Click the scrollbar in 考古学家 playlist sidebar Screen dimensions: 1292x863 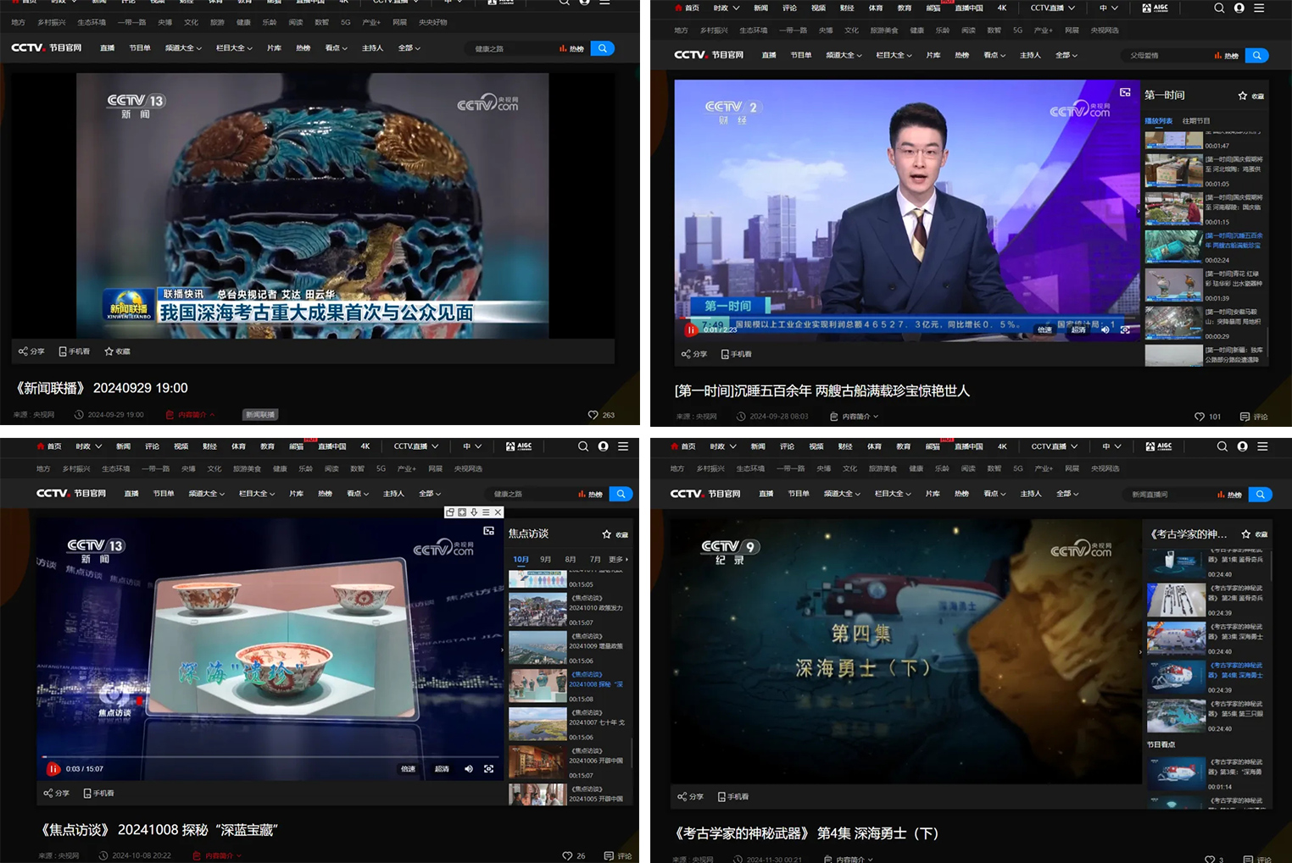(x=1271, y=565)
